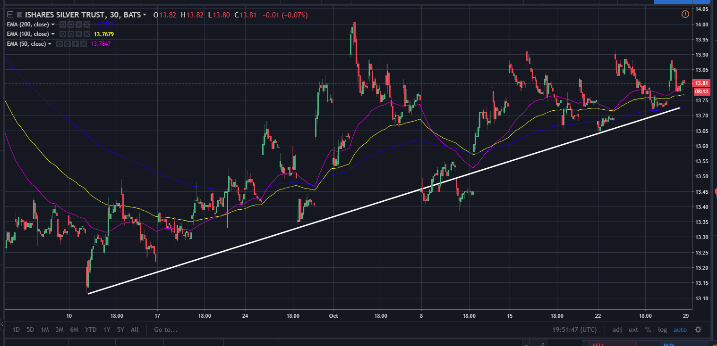Click the Oct label on the time axis
The width and height of the screenshot is (717, 346).
[x=334, y=316]
